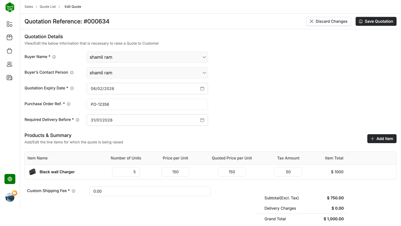Open the user profile avatar

pos(10,197)
